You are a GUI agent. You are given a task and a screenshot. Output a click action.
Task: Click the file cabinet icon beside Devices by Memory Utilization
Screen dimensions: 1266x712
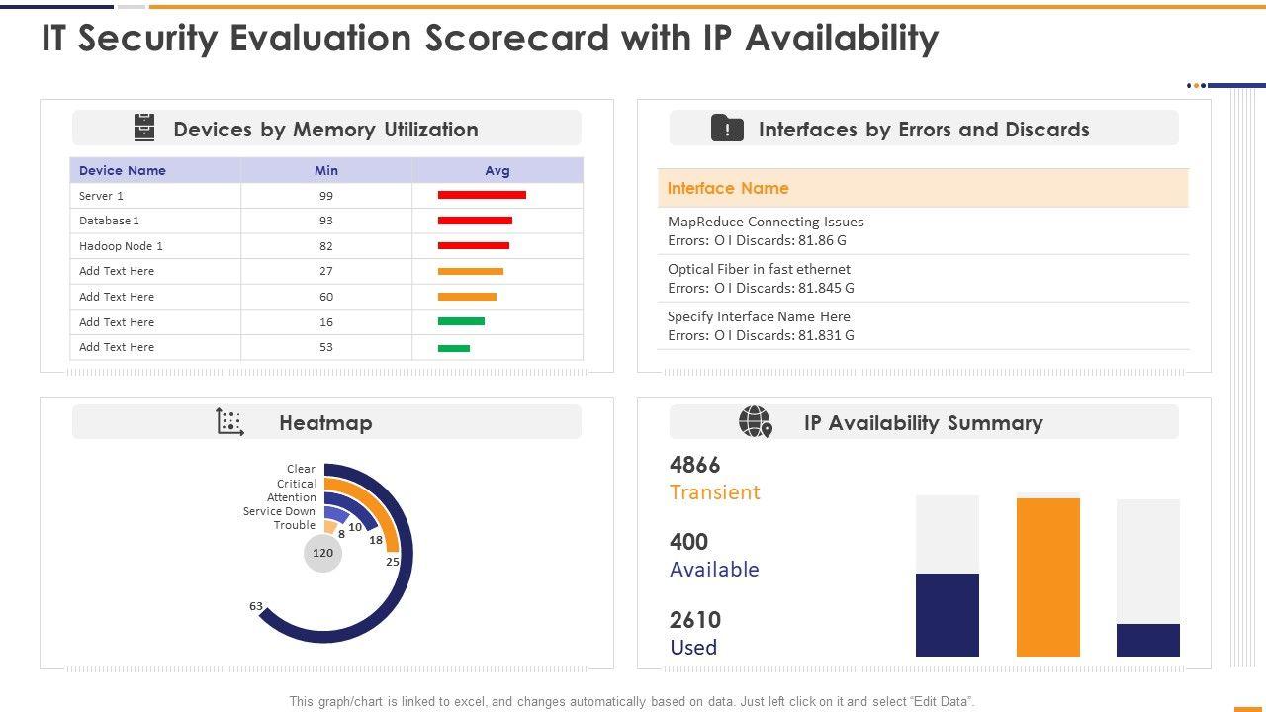click(144, 129)
